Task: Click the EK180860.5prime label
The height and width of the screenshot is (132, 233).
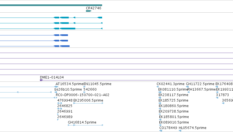Action: point(174,106)
